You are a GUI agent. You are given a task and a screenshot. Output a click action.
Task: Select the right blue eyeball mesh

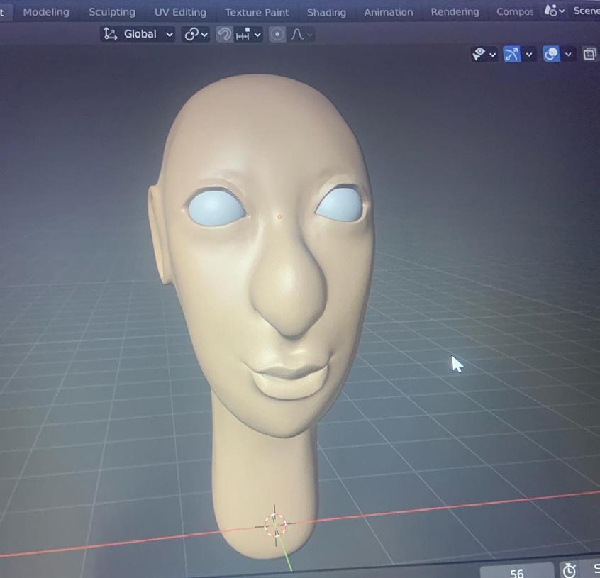[x=340, y=204]
